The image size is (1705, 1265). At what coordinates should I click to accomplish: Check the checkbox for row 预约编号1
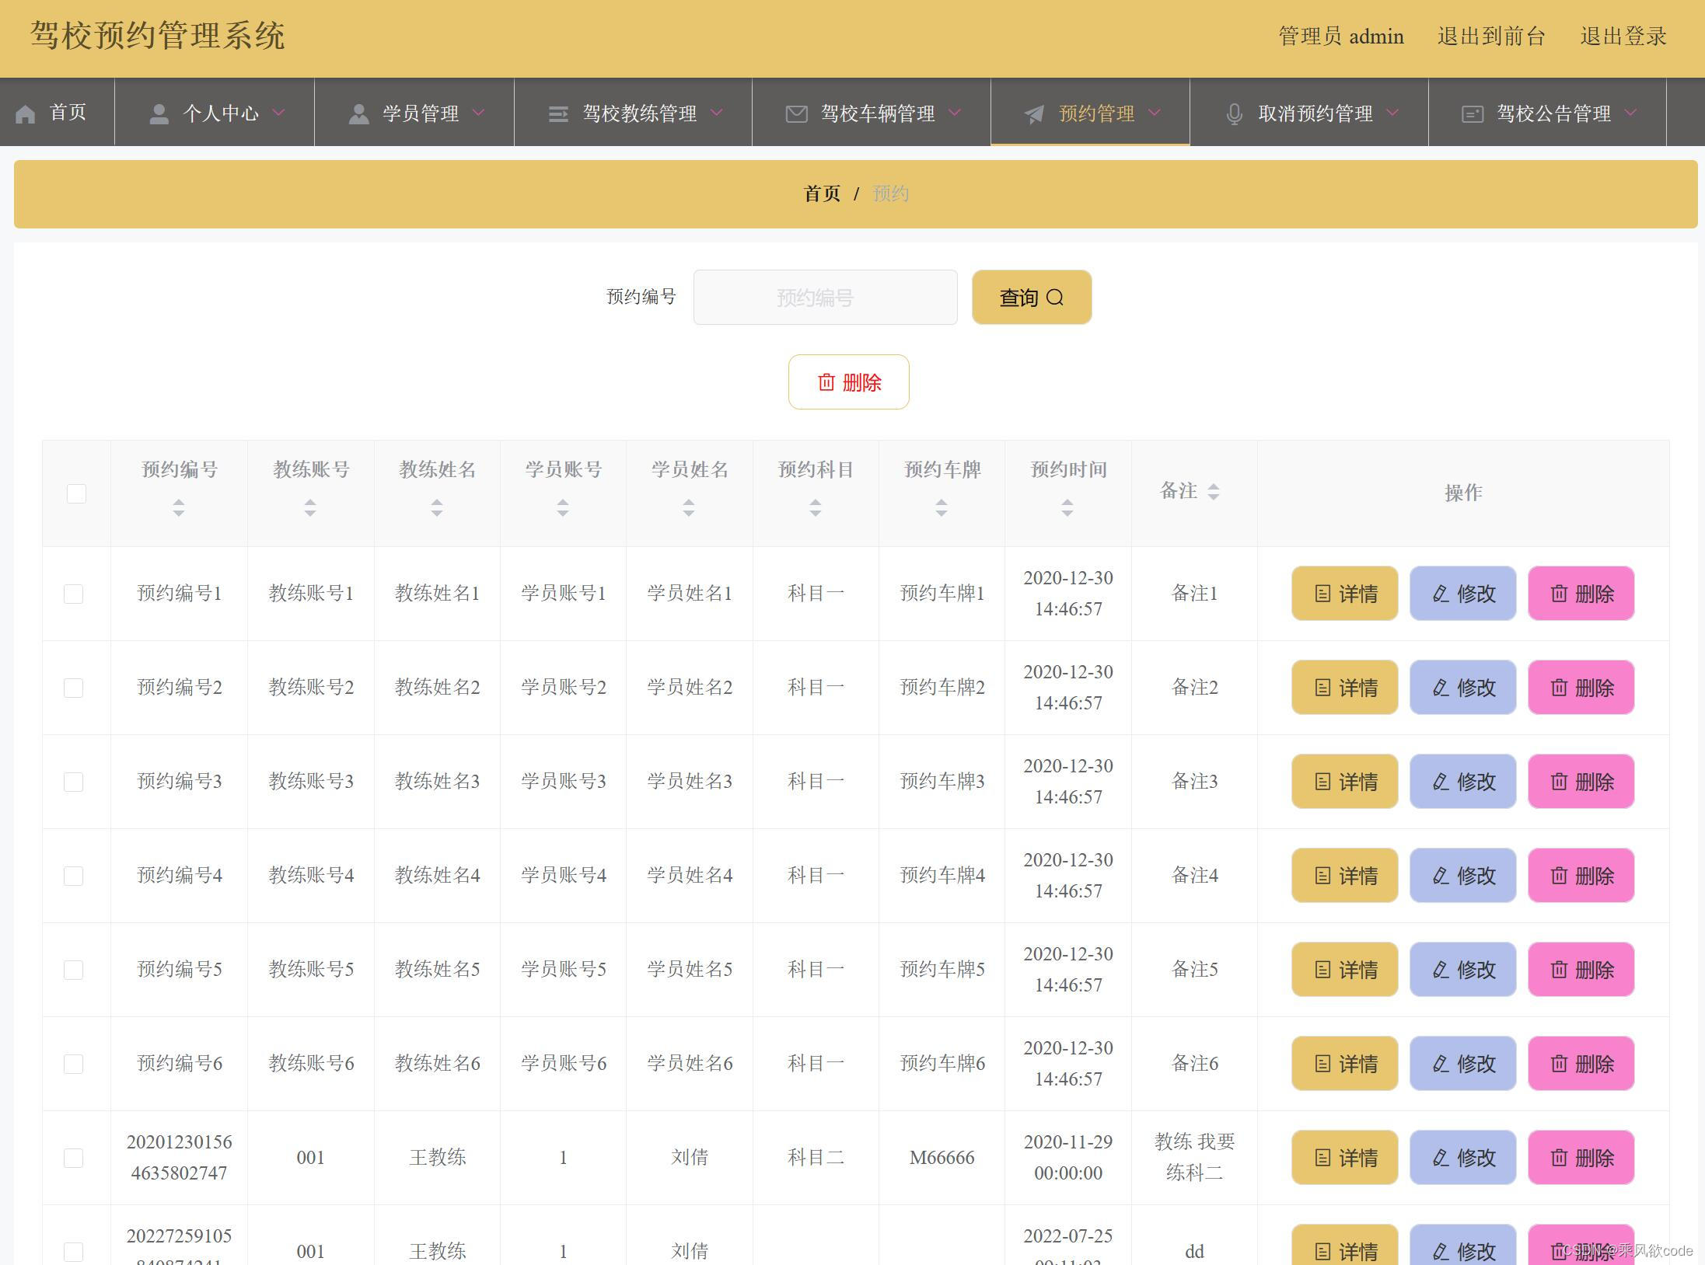[73, 594]
